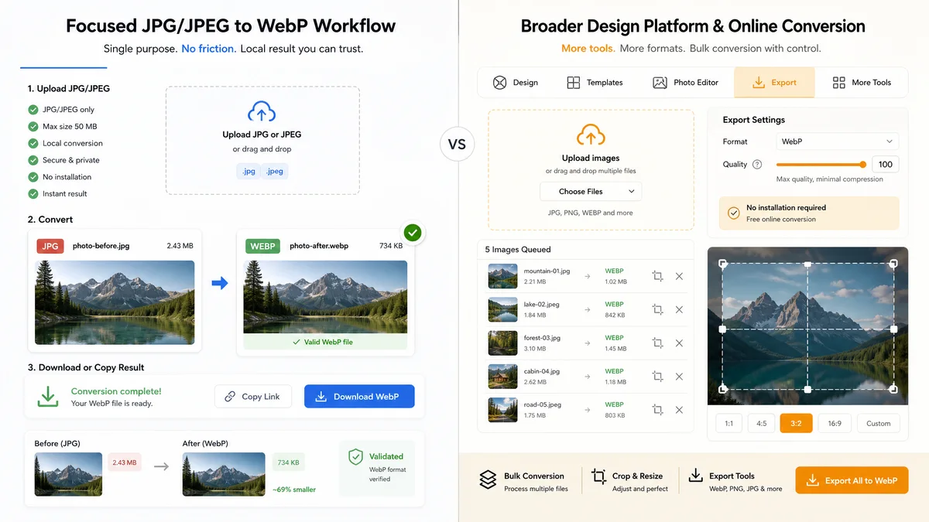The width and height of the screenshot is (929, 522).
Task: Open the Photo Editor tab
Action: point(686,83)
